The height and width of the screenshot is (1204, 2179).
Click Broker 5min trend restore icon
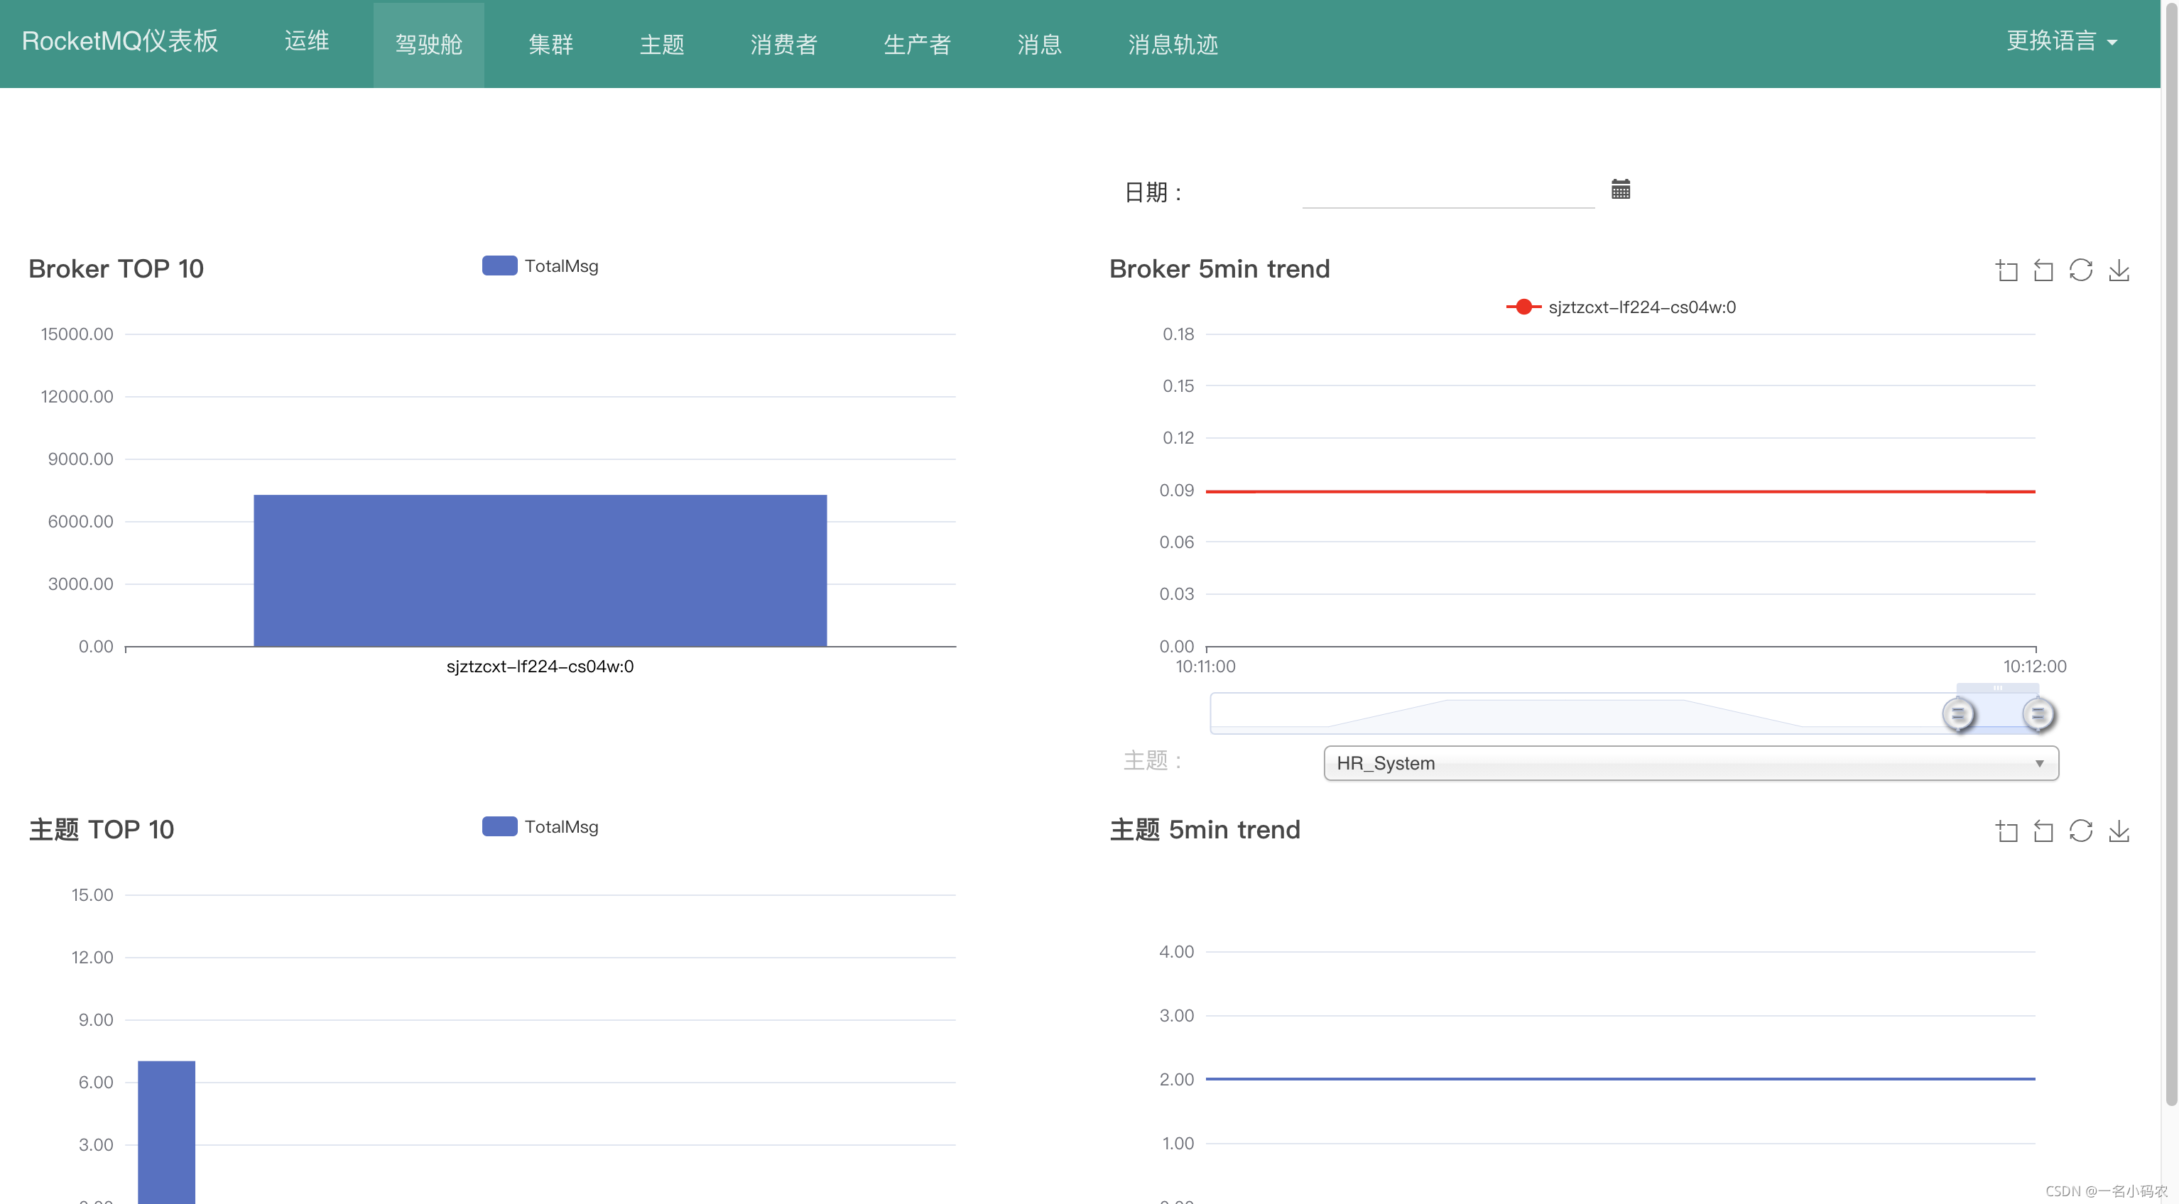(x=2080, y=270)
